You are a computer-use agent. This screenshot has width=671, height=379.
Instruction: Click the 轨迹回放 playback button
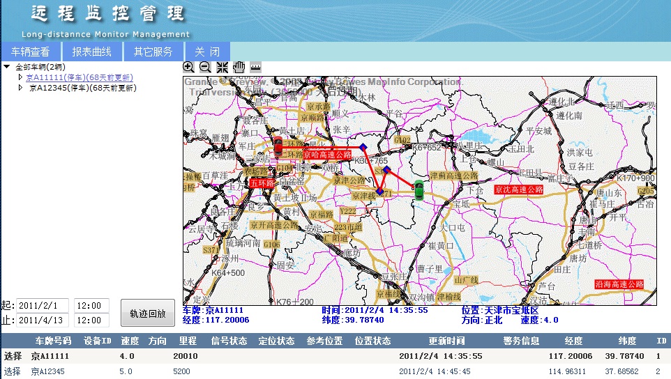click(148, 314)
